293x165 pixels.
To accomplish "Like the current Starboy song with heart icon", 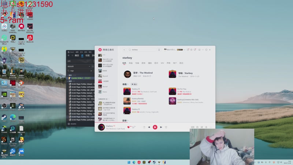I will [x=129, y=127].
